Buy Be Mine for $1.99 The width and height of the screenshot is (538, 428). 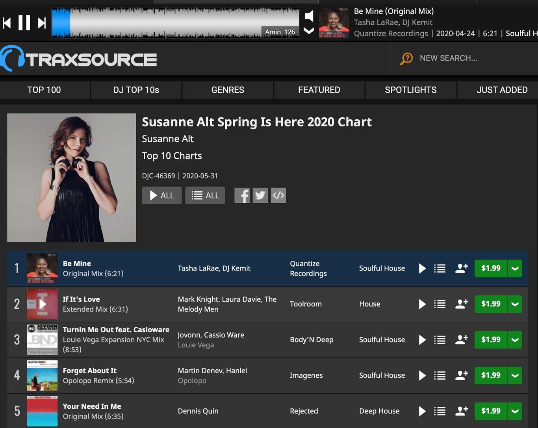tap(491, 269)
